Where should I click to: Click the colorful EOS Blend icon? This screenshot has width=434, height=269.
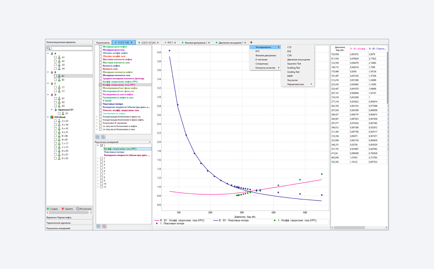52,117
